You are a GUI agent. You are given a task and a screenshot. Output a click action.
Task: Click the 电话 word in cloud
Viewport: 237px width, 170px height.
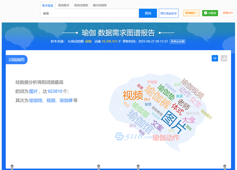[x=126, y=105]
